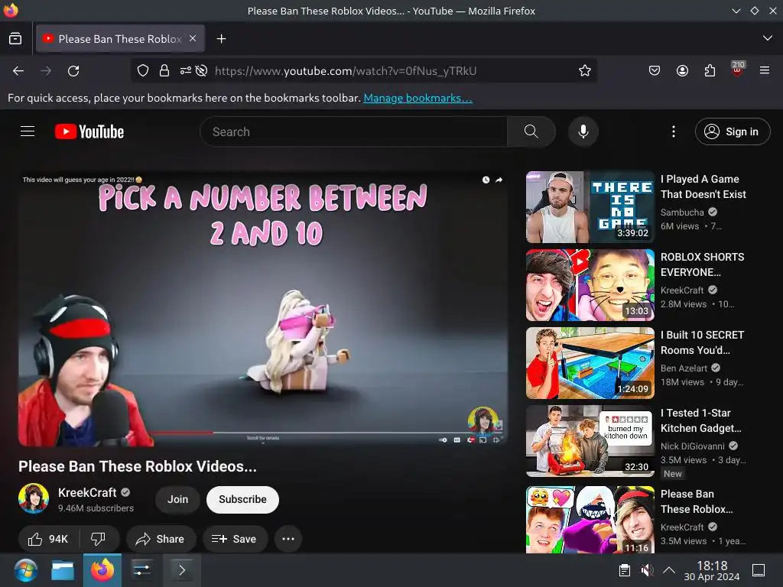Reload the page with refresh icon
Image resolution: width=783 pixels, height=587 pixels.
tap(73, 71)
